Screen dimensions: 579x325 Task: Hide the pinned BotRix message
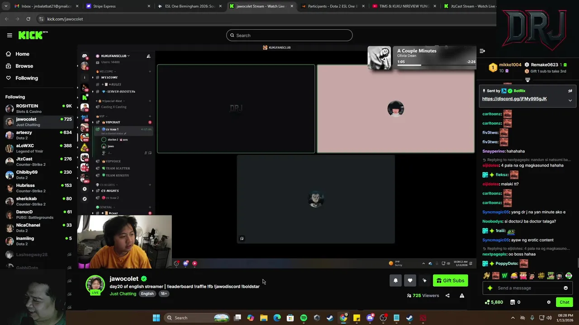(570, 91)
